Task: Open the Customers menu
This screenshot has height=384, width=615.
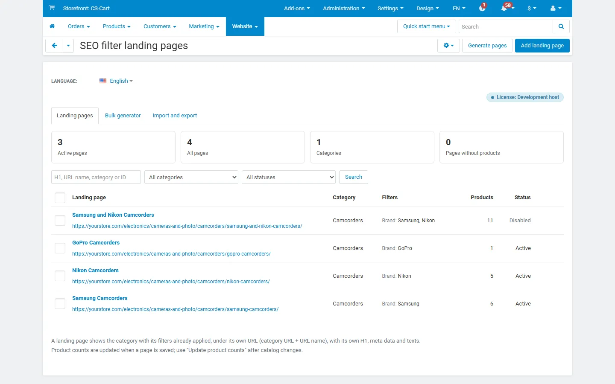Action: point(160,26)
